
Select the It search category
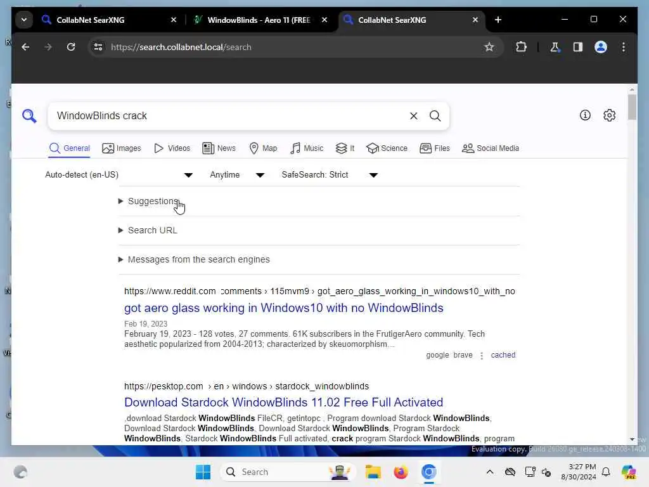click(345, 148)
